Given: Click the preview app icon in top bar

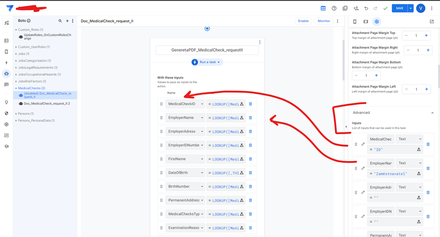Looking at the screenshot, I should click(x=323, y=8).
